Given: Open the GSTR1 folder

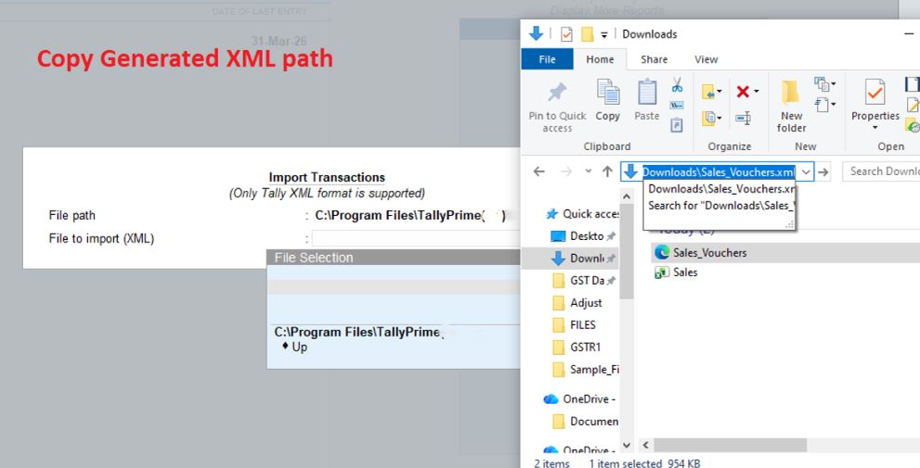Looking at the screenshot, I should click(x=577, y=348).
